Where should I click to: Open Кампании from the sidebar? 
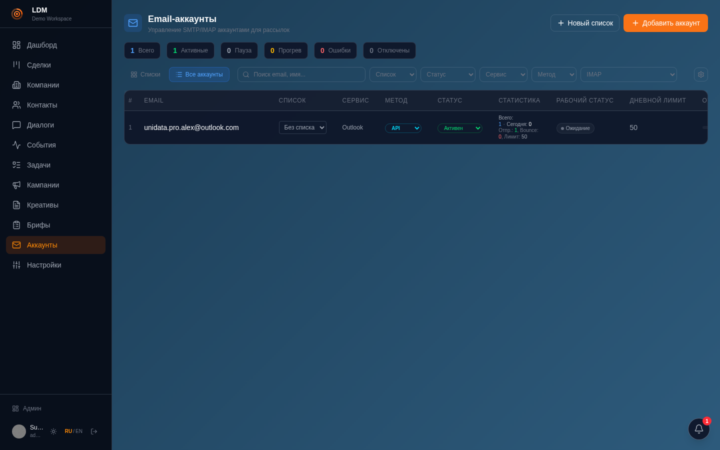[x=55, y=185]
